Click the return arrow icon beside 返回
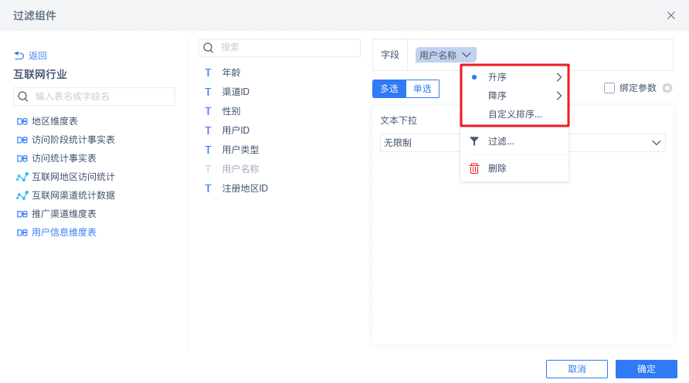This screenshot has height=383, width=689. [x=19, y=56]
